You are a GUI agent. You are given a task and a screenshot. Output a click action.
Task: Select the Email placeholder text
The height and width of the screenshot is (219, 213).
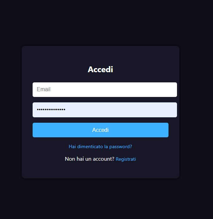click(x=43, y=89)
